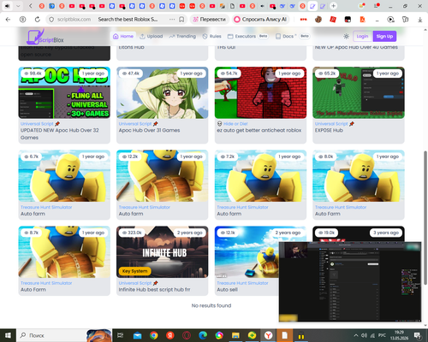Go to the Trending page
The width and height of the screenshot is (428, 342).
182,36
